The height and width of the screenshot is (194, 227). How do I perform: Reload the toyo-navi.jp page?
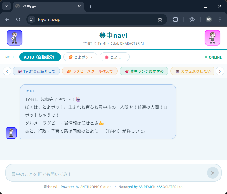pyautogui.click(x=18, y=19)
